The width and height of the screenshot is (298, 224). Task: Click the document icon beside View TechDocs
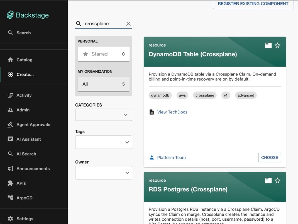tap(152, 112)
